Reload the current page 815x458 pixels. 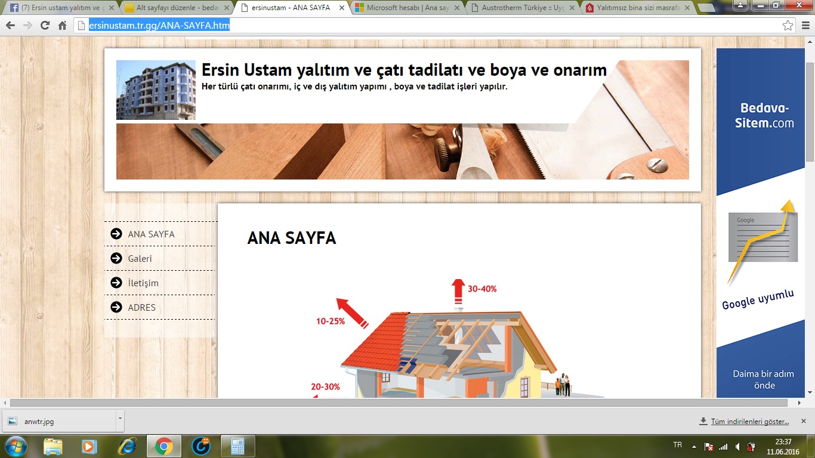(x=45, y=26)
